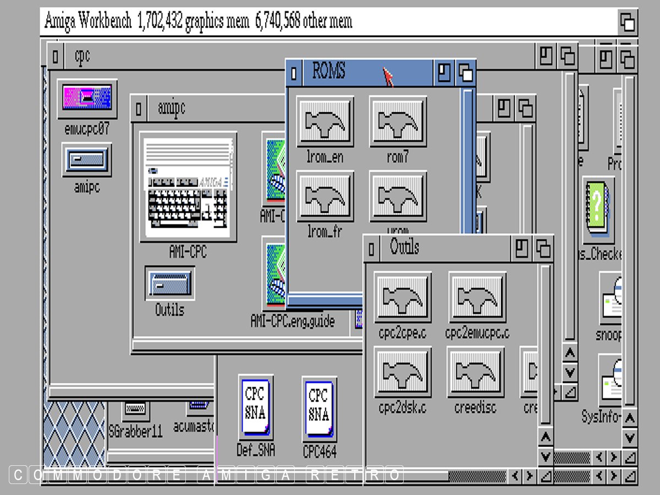The height and width of the screenshot is (495, 660).
Task: Select the lrom_fr ROM file icon
Action: pos(324,196)
